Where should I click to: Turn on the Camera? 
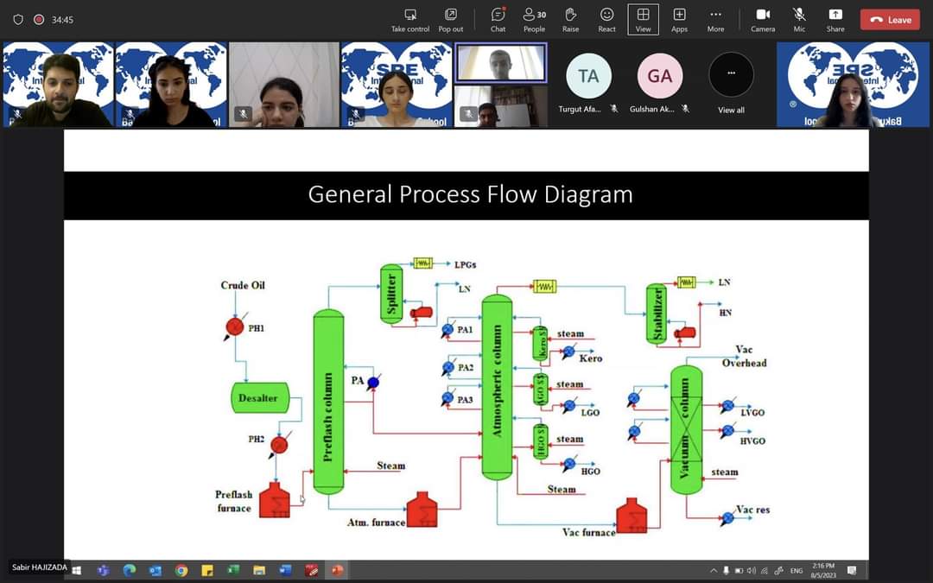[x=762, y=20]
